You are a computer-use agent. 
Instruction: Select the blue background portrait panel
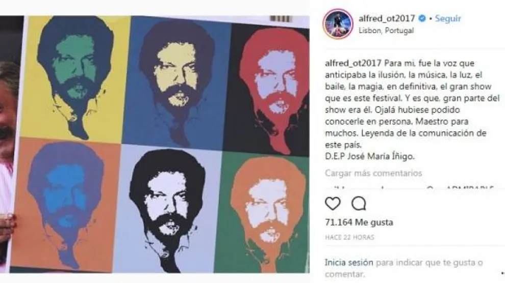click(176, 82)
